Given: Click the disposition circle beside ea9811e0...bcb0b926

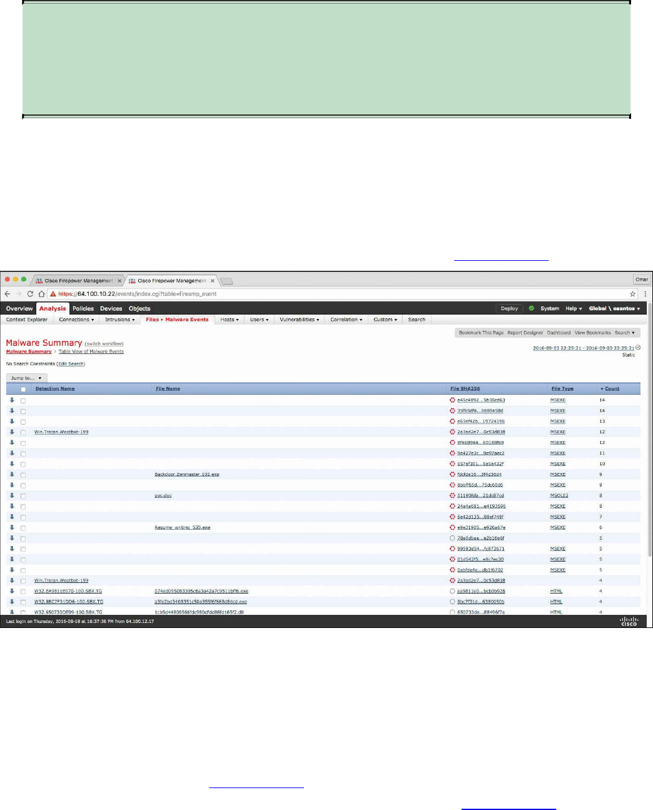Looking at the screenshot, I should click(452, 591).
